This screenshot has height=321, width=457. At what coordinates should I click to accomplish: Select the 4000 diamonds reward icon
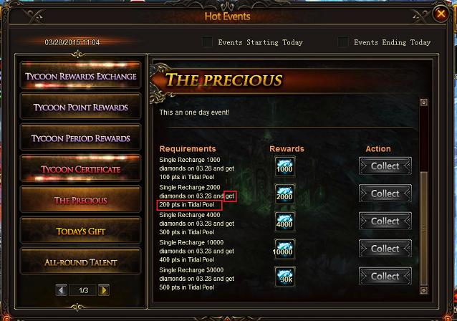pos(285,221)
